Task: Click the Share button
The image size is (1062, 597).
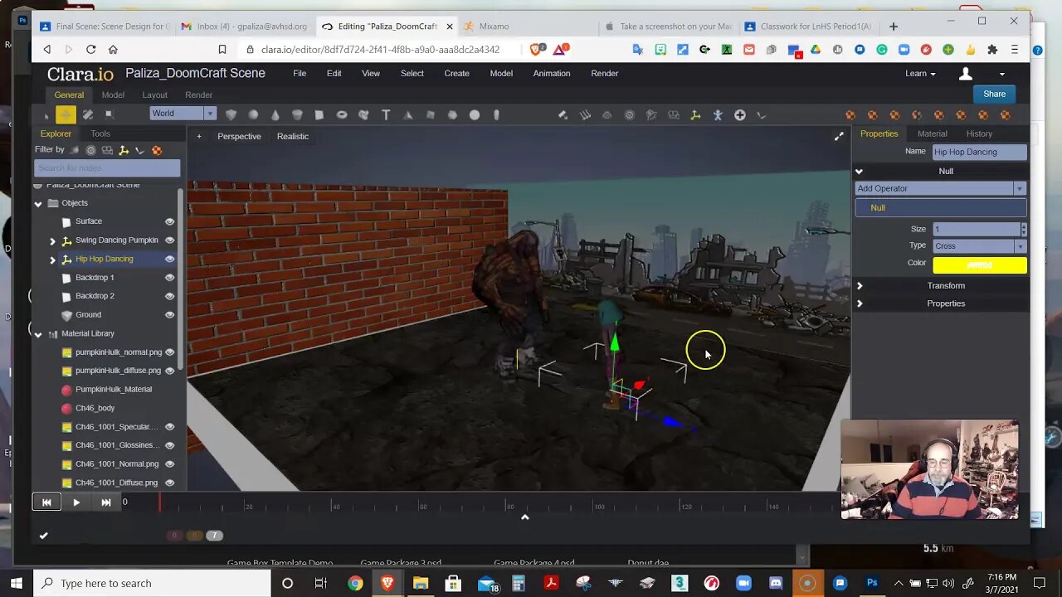Action: (994, 94)
